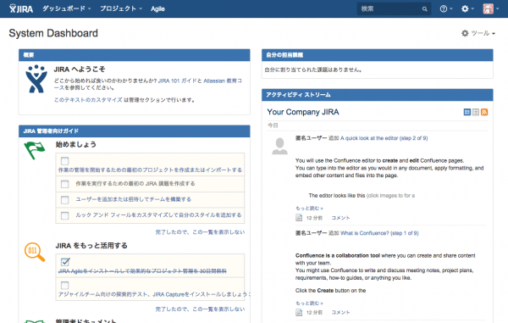Open ユーザーを追加または招待 link
508x323 pixels.
click(x=133, y=199)
